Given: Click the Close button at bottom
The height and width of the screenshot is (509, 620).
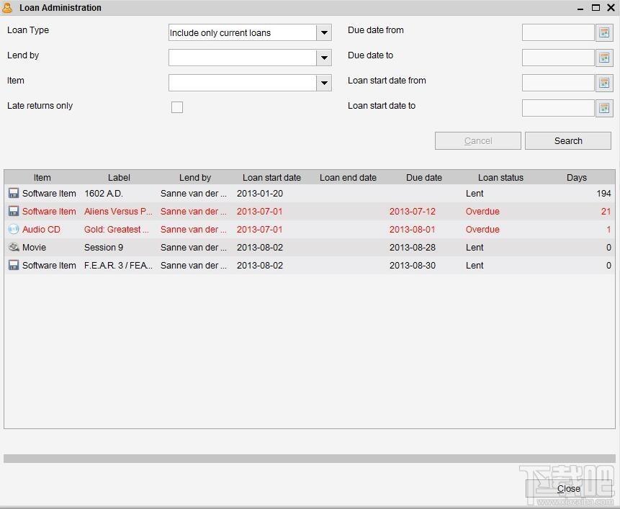Looking at the screenshot, I should 569,489.
